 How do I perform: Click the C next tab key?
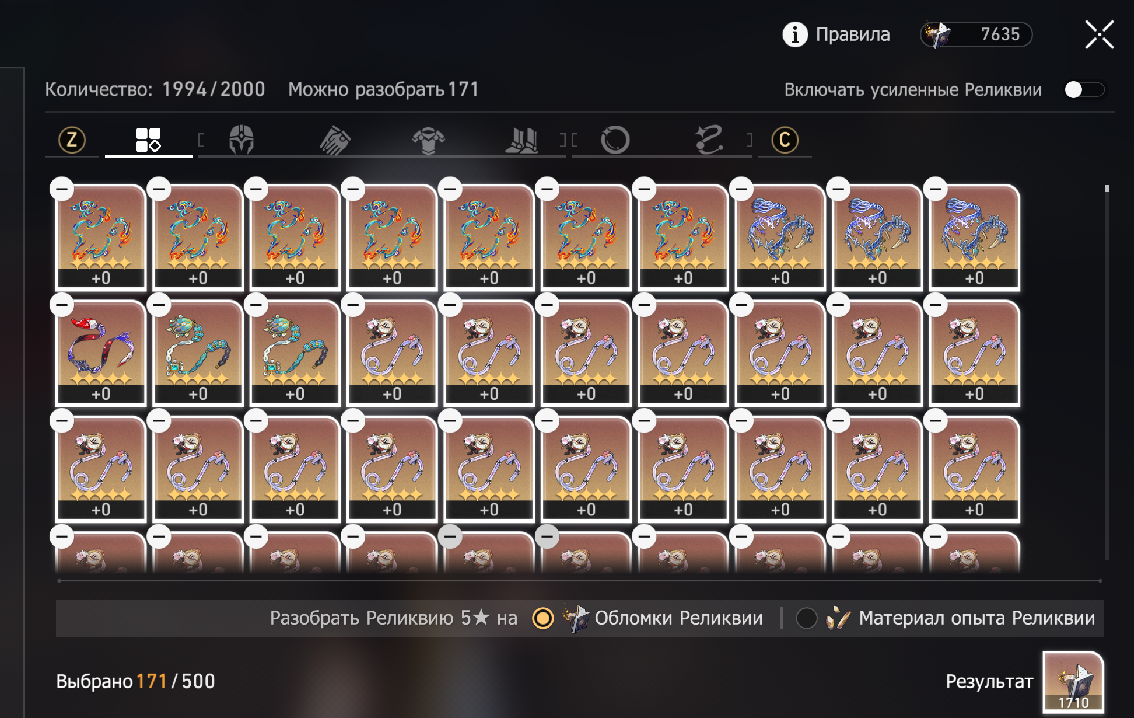(x=785, y=140)
